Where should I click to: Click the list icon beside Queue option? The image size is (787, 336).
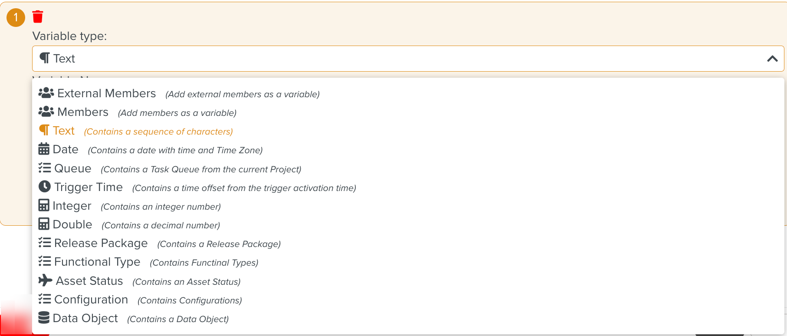pyautogui.click(x=45, y=168)
